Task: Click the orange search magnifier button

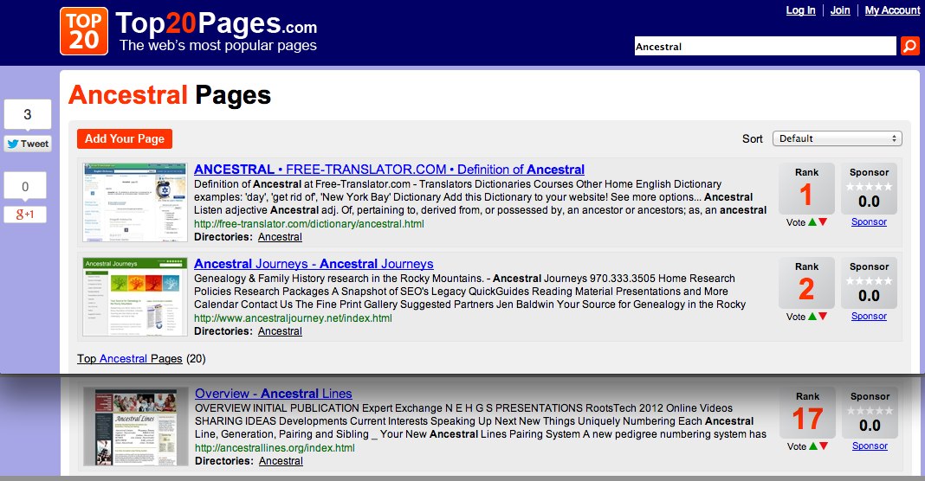Action: [909, 46]
